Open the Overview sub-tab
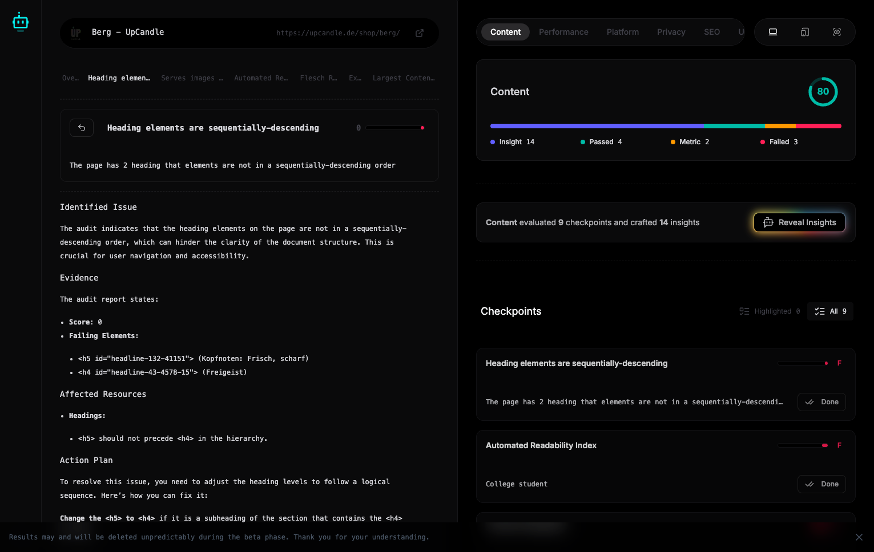Screen dimensions: 874x552 (x=70, y=78)
